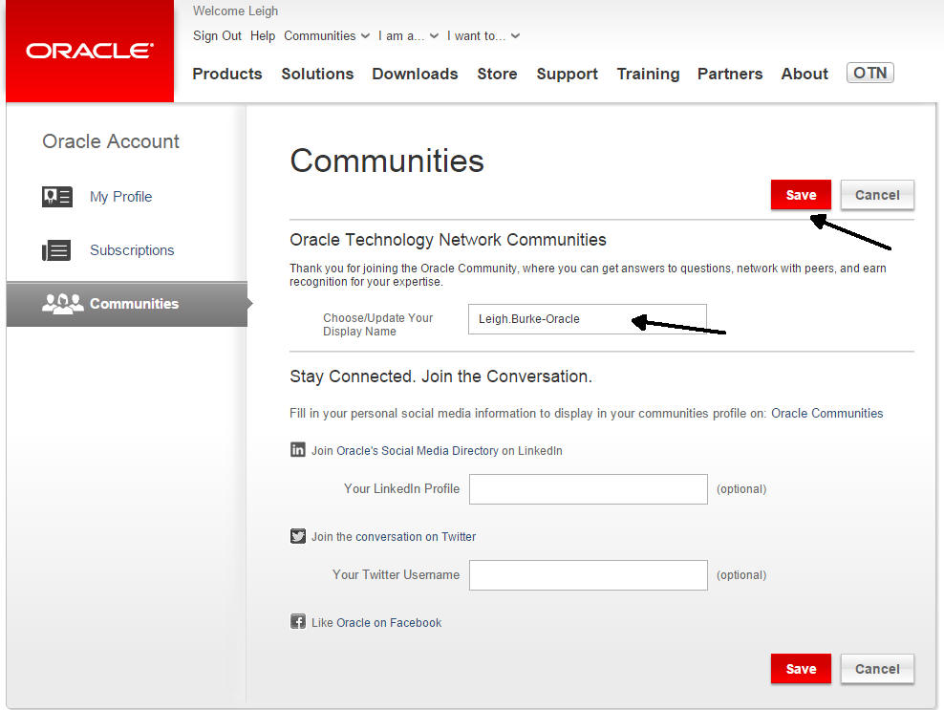944x710 pixels.
Task: Open the Store menu
Action: coord(497,74)
